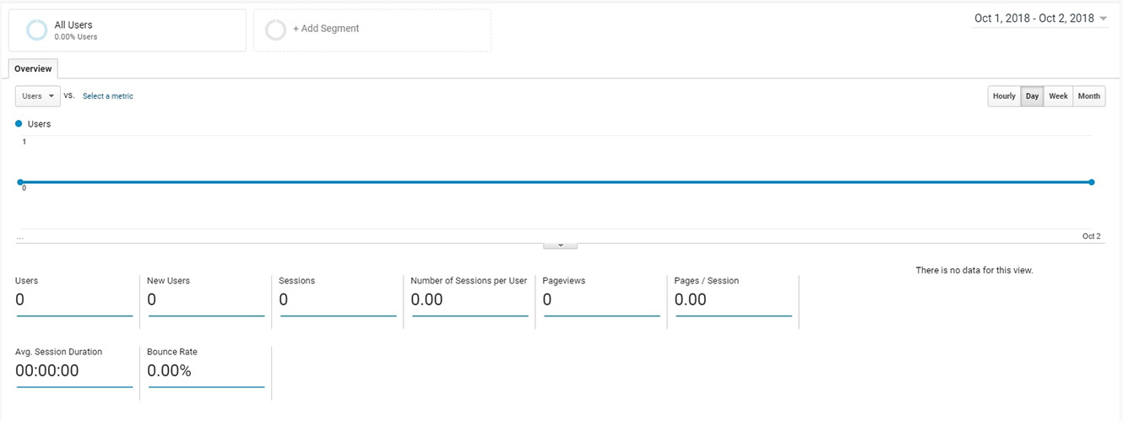Select the Bounce Rate metric tile
Screen dimensions: 1123x421
[x=206, y=366]
